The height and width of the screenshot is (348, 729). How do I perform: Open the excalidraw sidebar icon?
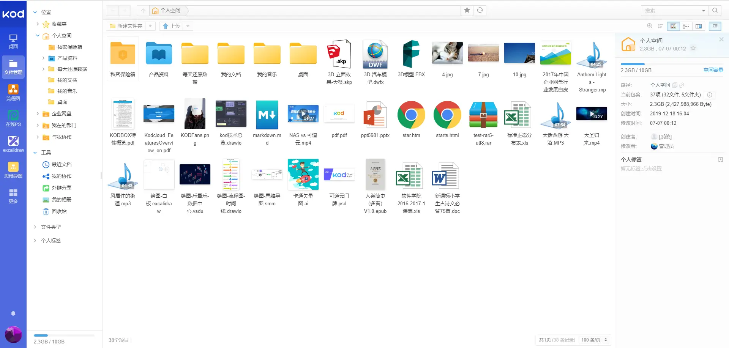tap(13, 144)
